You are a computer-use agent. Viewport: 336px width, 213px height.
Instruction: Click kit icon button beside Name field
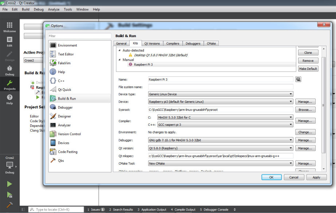[298, 79]
